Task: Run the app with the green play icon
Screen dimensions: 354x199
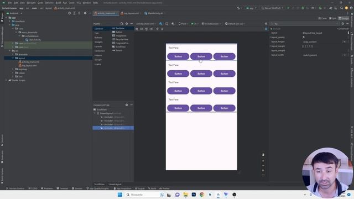Action: click(x=288, y=8)
